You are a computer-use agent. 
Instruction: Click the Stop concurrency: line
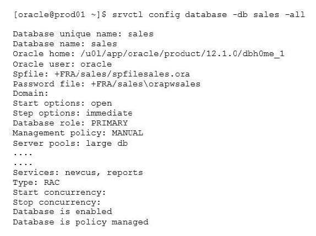pos(57,202)
